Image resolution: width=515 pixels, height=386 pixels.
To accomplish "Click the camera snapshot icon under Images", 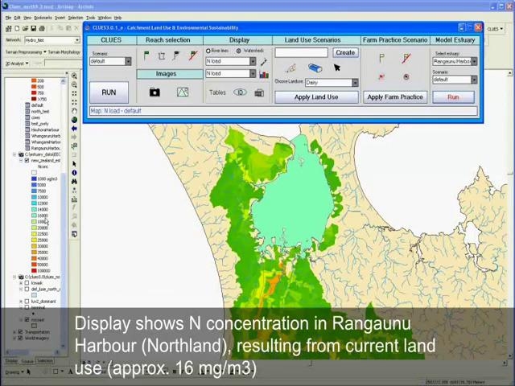I will click(154, 92).
